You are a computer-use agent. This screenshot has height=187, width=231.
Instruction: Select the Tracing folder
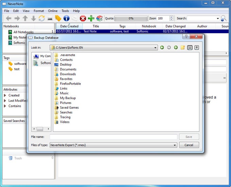coord(63,117)
